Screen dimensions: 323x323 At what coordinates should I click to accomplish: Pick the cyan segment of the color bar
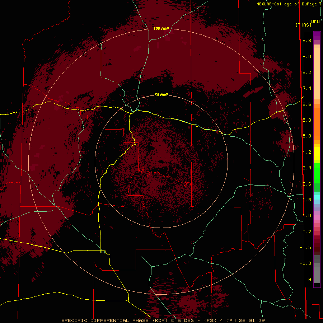317,197
